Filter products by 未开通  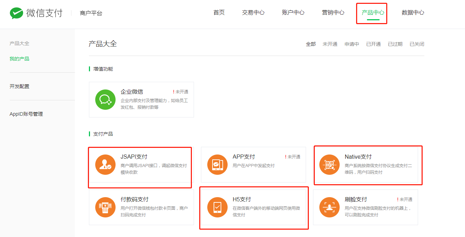[x=330, y=44]
